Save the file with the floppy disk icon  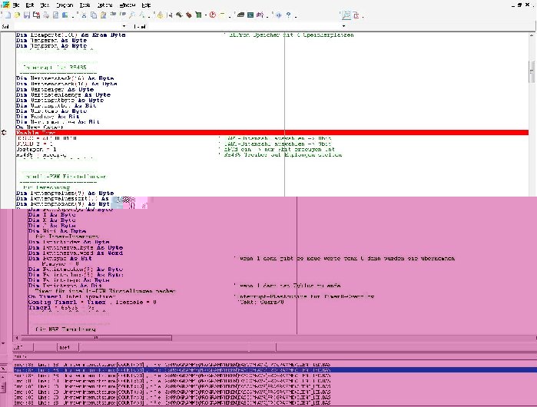tap(27, 15)
